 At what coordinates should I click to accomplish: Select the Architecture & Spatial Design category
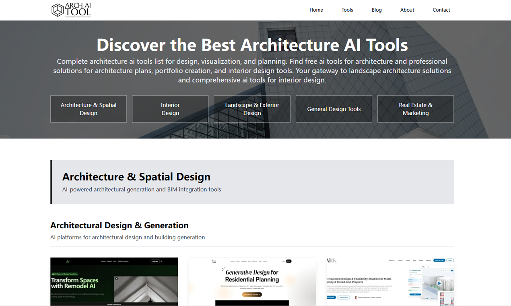[x=88, y=109]
